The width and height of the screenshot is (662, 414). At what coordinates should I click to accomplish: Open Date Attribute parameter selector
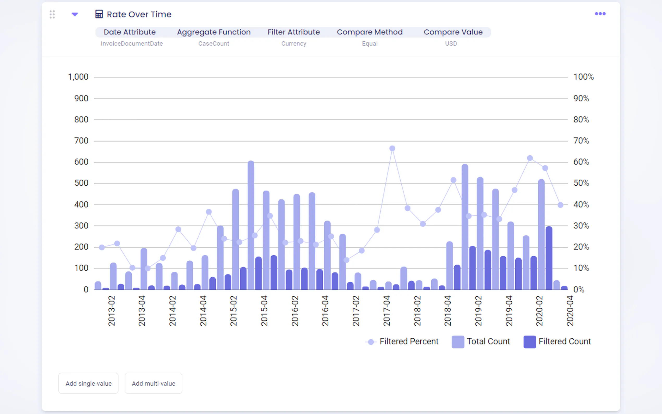pyautogui.click(x=130, y=32)
